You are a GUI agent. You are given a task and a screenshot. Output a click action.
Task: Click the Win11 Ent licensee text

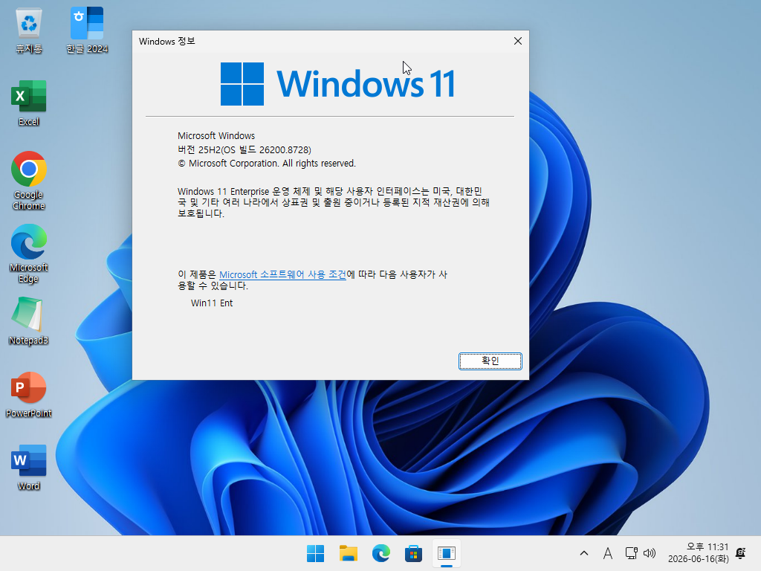(x=212, y=303)
